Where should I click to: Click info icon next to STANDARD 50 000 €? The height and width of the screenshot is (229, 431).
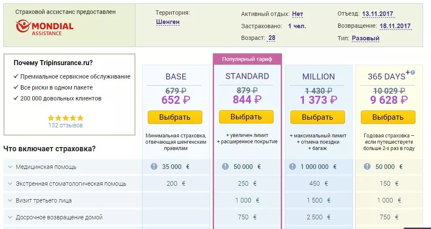[225, 166]
